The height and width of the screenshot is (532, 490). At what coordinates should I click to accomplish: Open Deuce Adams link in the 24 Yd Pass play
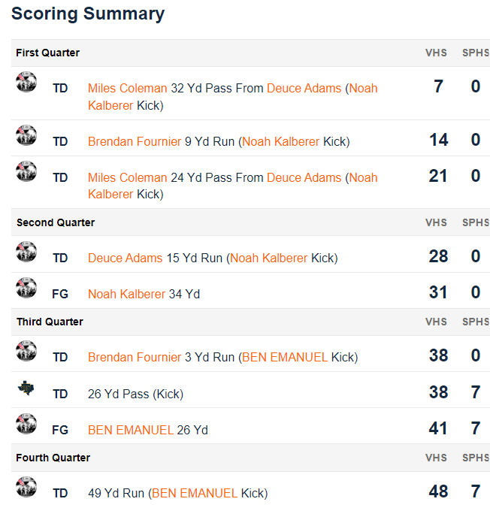(304, 177)
